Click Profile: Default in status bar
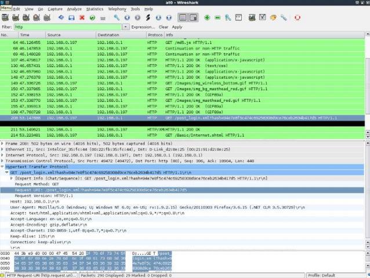This screenshot has height=278, width=370. tap(321, 275)
